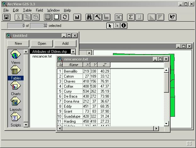This screenshot has height=148, width=196.
Task: Click the context Help arrow-question icon
Action: pos(172,17)
